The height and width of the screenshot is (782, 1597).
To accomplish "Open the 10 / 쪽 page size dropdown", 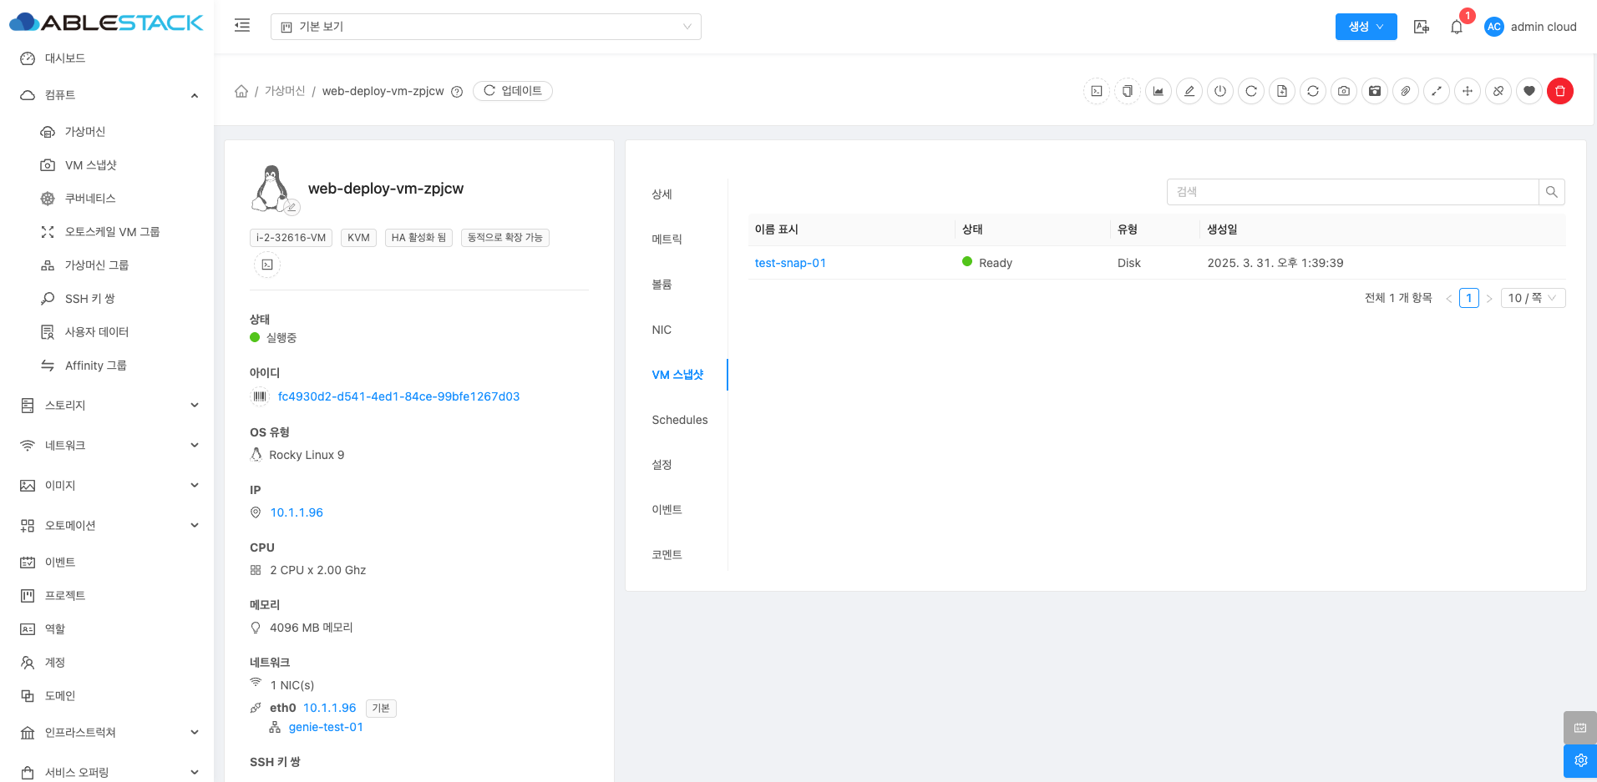I will (1532, 298).
